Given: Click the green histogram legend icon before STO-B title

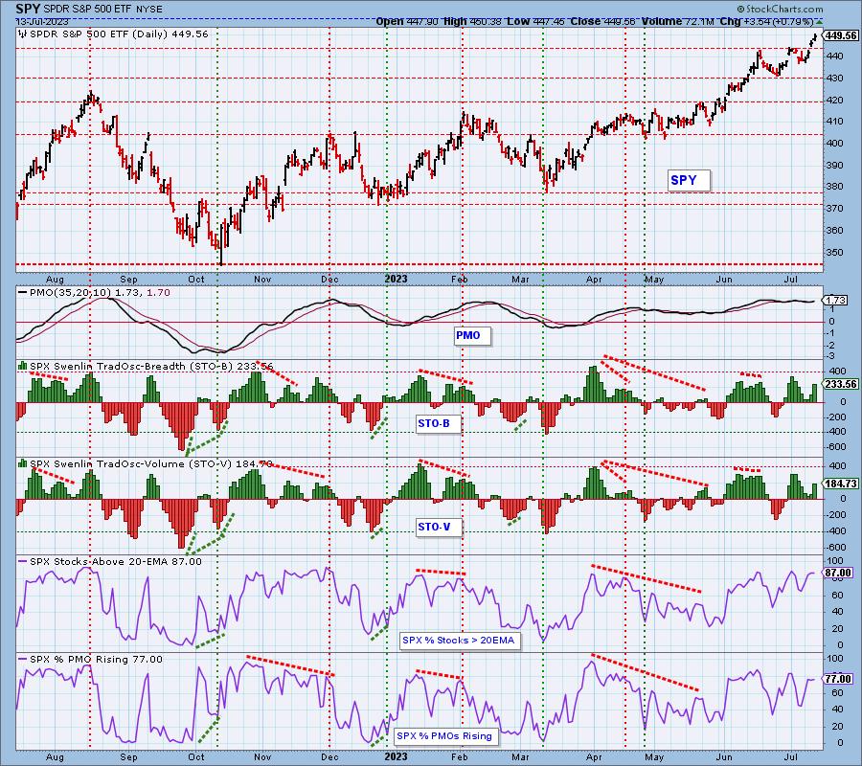Looking at the screenshot, I should 23,366.
